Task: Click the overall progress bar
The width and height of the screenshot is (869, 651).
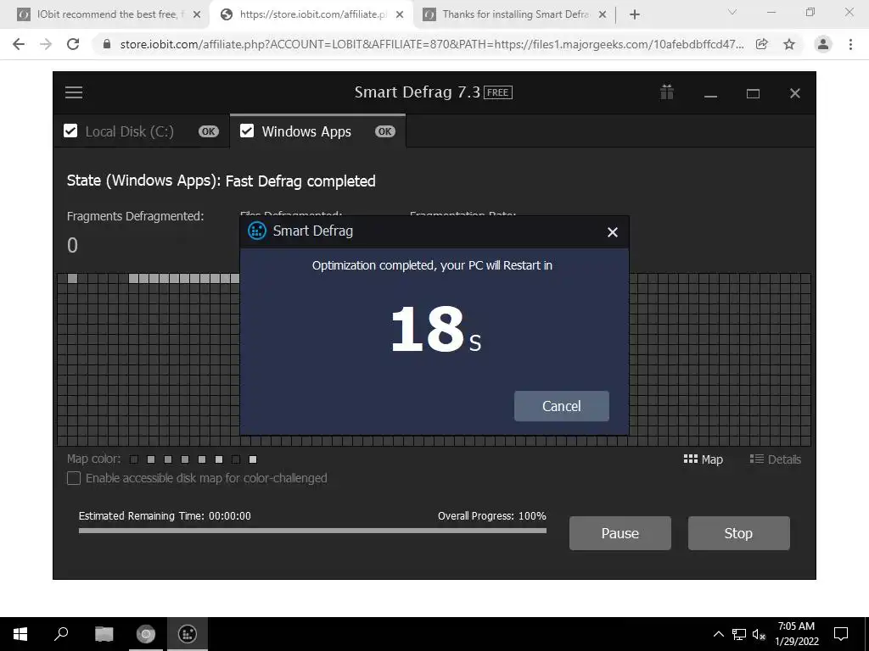Action: click(312, 531)
